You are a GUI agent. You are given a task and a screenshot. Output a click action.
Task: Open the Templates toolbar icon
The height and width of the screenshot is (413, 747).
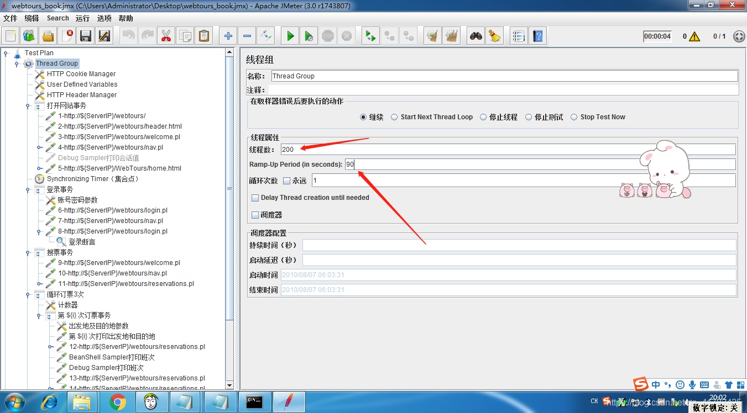(29, 36)
